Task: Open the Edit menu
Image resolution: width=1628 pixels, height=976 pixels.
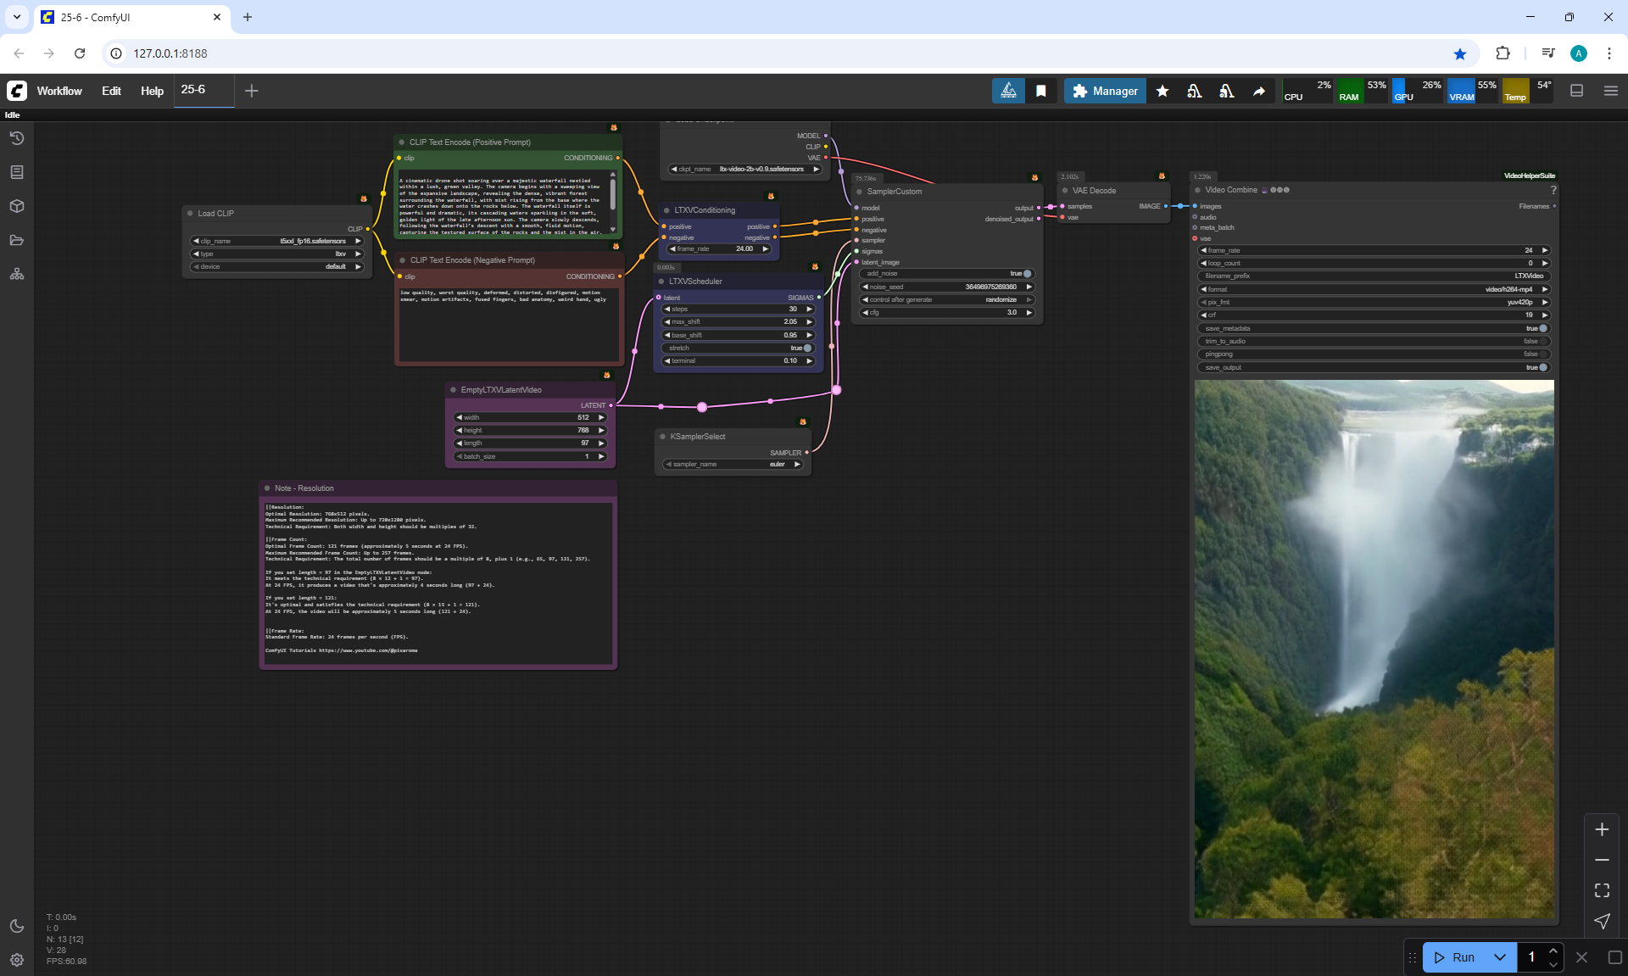Action: tap(111, 91)
